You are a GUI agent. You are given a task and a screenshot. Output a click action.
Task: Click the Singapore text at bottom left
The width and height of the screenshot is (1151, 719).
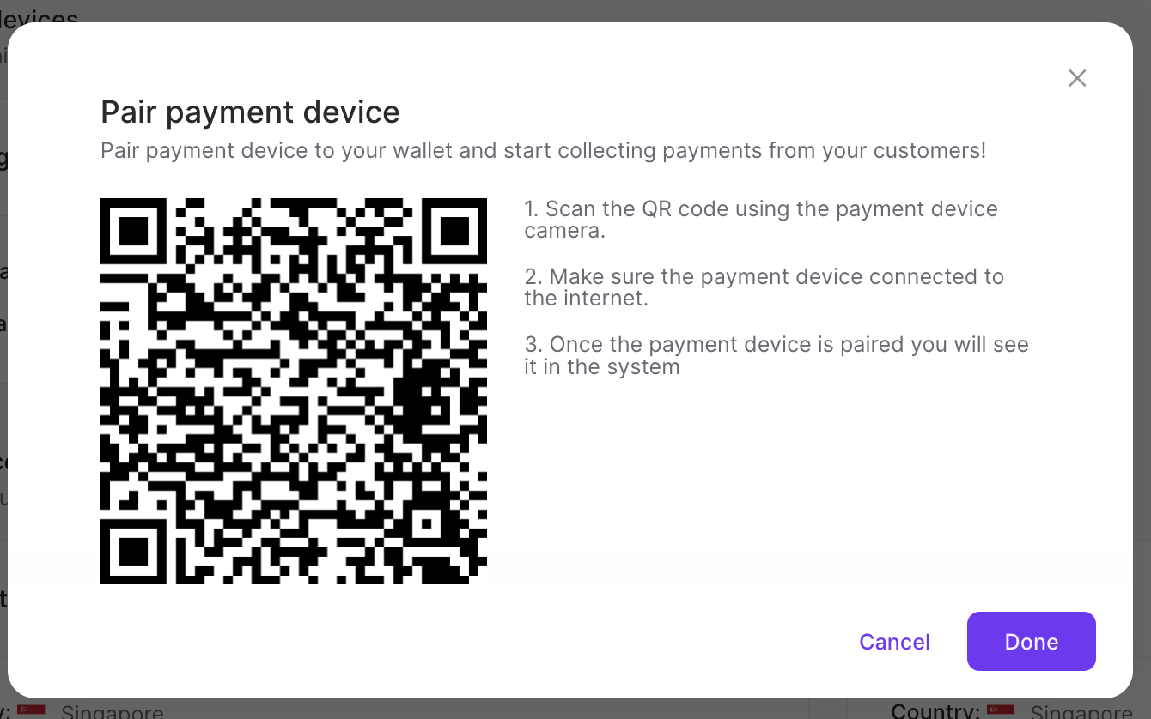(113, 711)
